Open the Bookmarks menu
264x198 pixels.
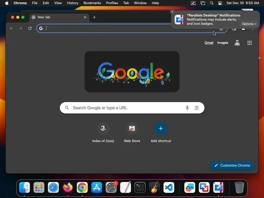click(92, 3)
